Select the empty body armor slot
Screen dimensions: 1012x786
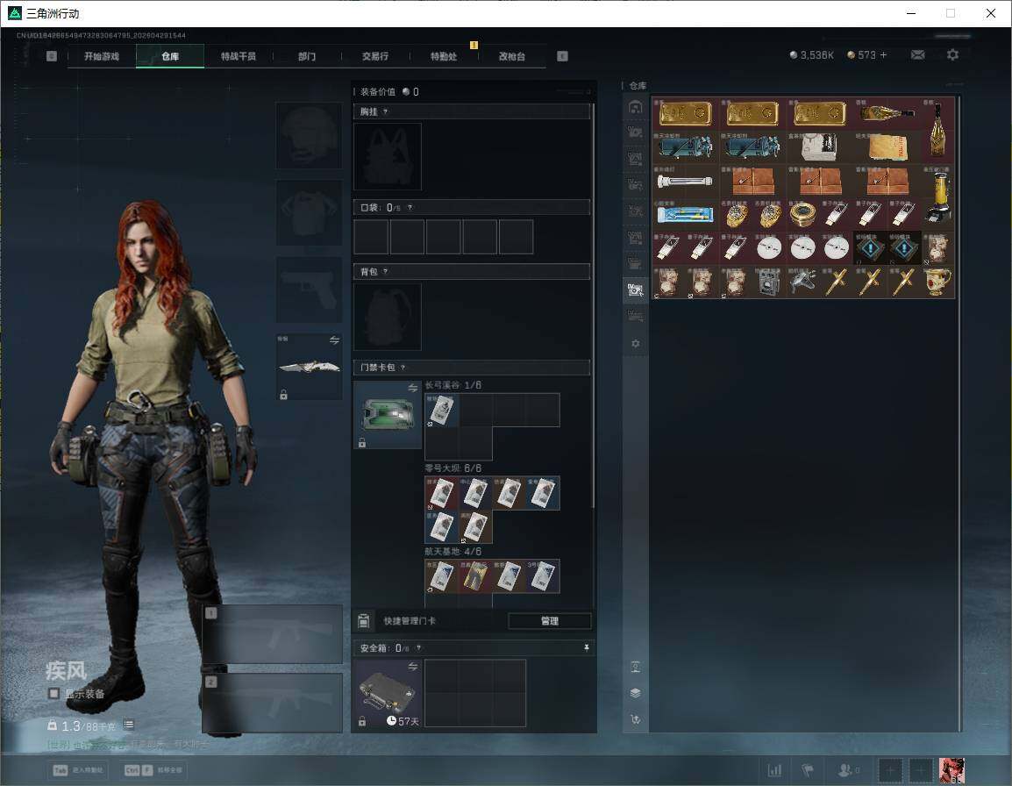[310, 212]
